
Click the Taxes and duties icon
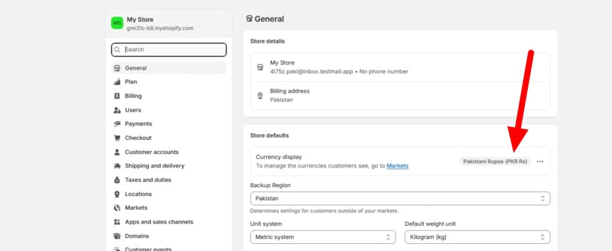pos(117,180)
